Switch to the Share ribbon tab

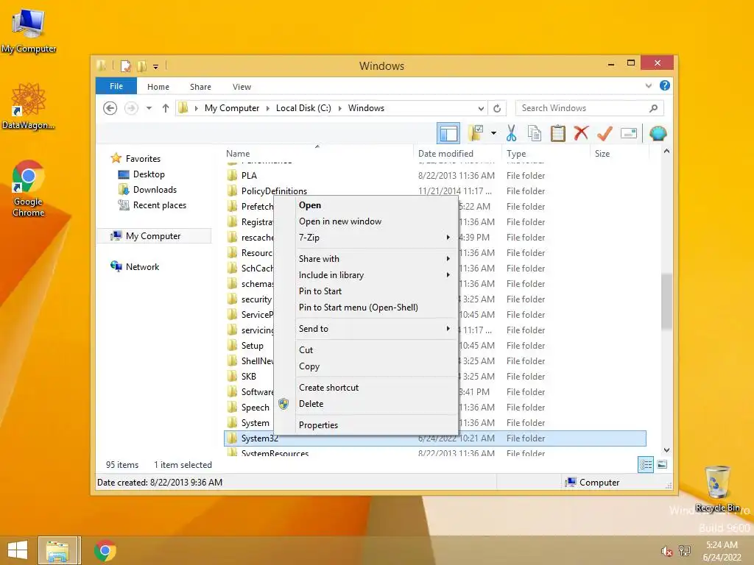pos(200,87)
